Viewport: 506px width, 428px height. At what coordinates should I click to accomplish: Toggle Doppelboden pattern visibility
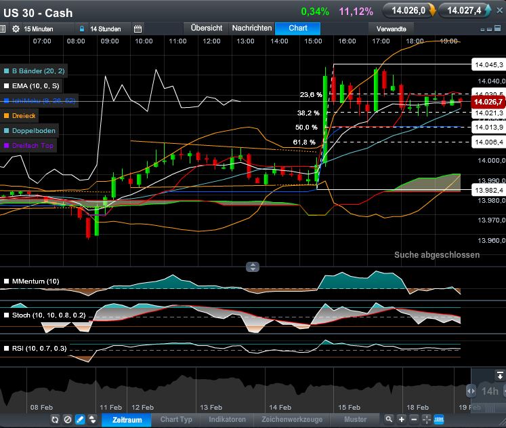point(29,131)
